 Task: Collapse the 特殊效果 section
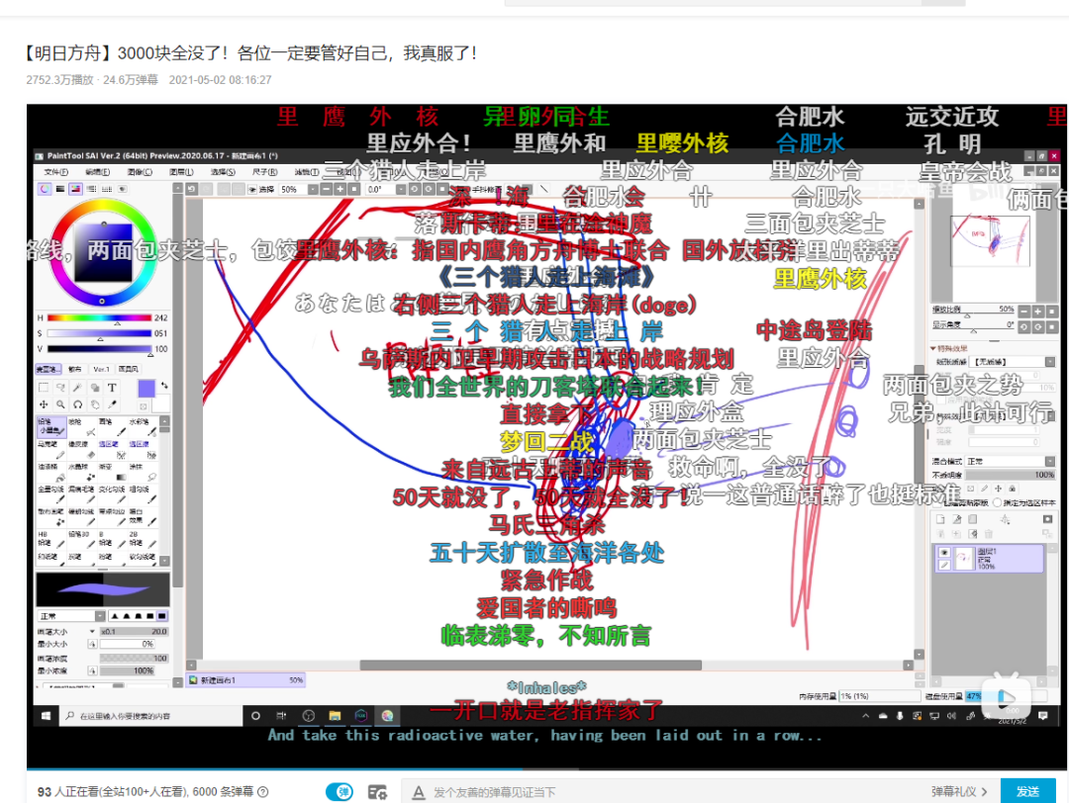coord(933,348)
